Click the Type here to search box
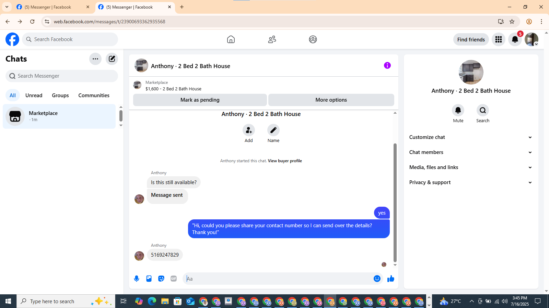549x308 pixels. (66, 301)
